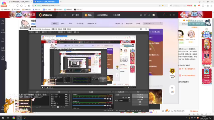214x120 pixels.
Task: Reload the browser page
Action: click(18, 6)
